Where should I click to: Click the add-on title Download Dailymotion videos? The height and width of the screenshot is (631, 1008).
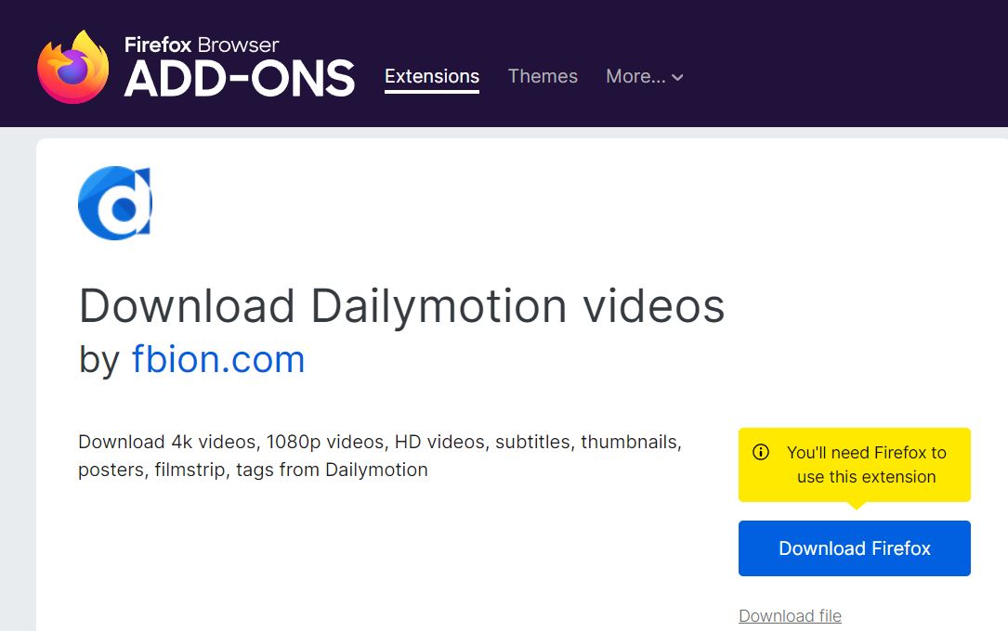coord(402,305)
